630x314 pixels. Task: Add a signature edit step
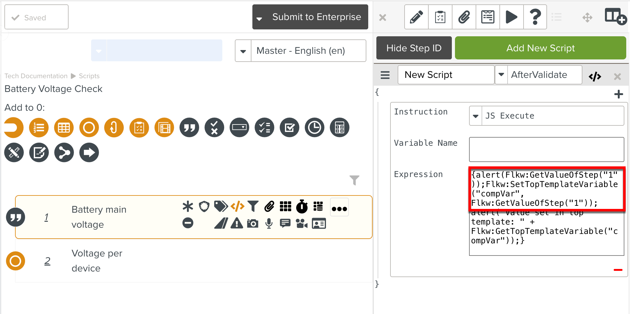[x=39, y=153]
